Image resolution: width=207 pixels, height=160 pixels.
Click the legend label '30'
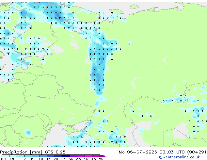pyautogui.click(x=71, y=159)
